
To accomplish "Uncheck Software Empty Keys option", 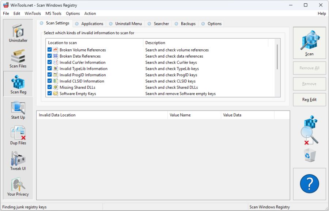I will (x=50, y=93).
